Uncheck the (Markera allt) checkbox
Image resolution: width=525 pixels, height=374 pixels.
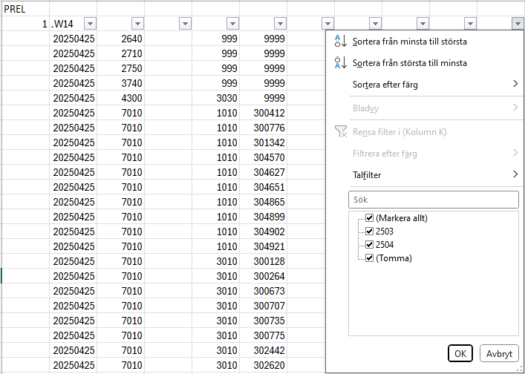(x=369, y=218)
